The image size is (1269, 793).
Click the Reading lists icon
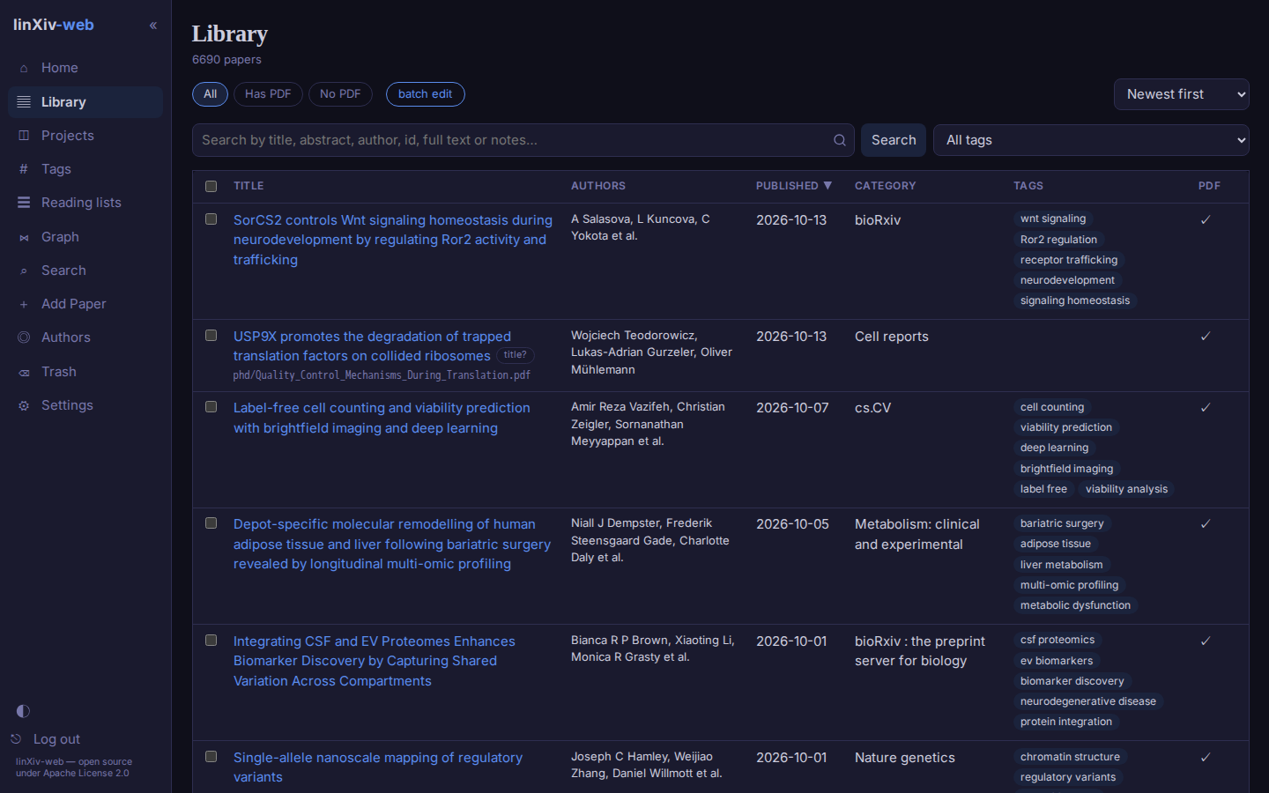pyautogui.click(x=24, y=203)
